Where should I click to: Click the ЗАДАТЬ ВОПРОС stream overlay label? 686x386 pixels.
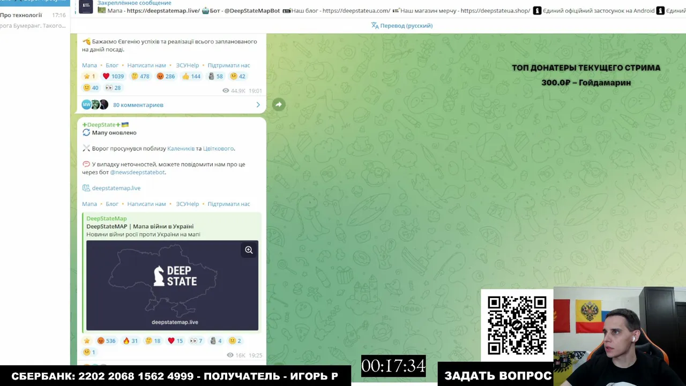498,376
